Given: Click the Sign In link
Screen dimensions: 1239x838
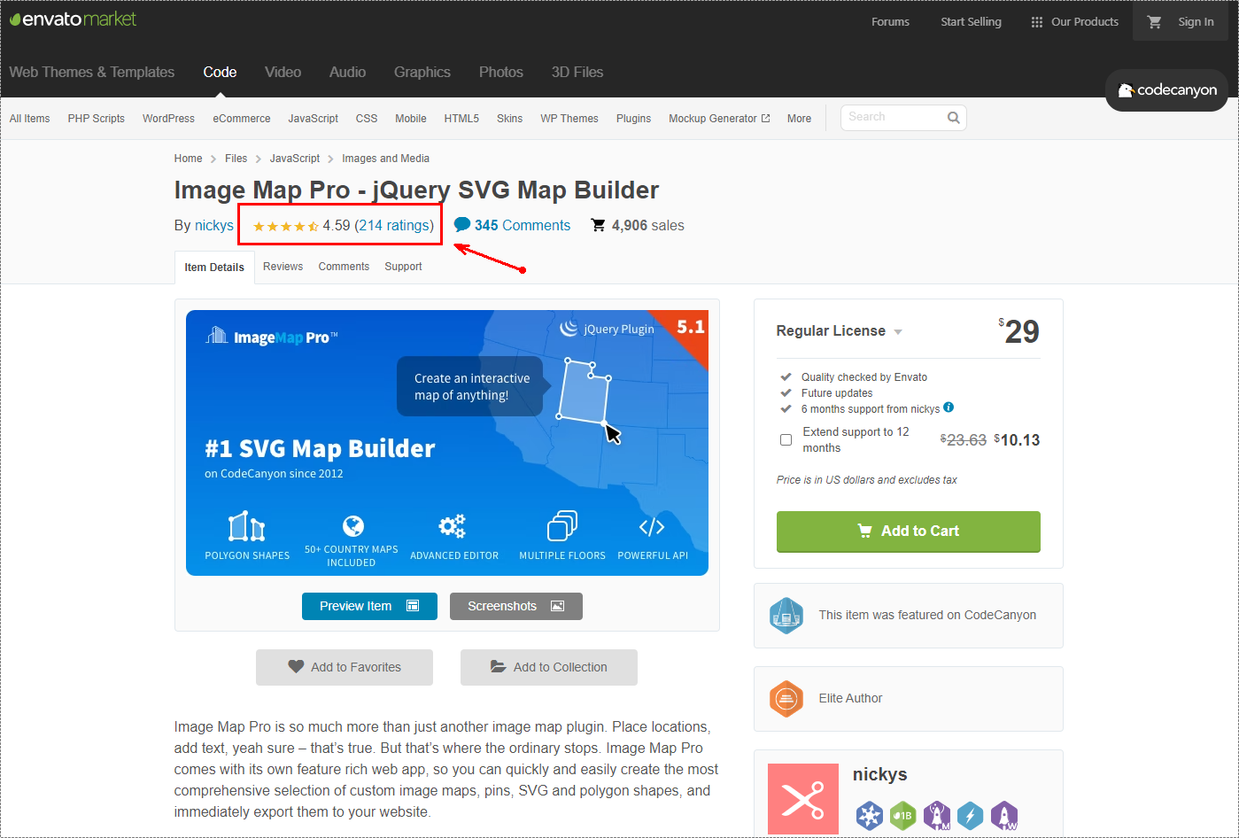Looking at the screenshot, I should pyautogui.click(x=1196, y=22).
